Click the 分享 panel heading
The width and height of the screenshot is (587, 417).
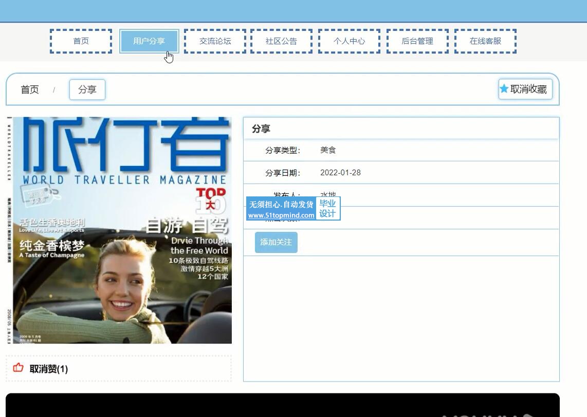coord(261,129)
